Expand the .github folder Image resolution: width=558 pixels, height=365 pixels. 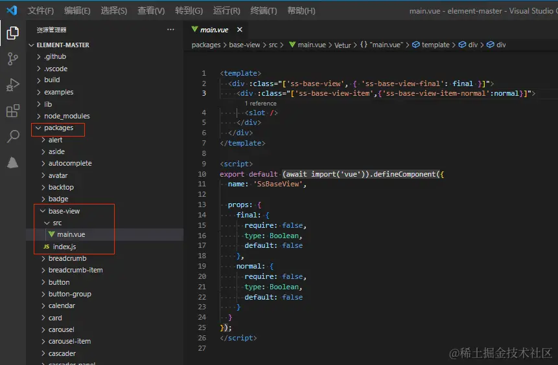pyautogui.click(x=104, y=56)
